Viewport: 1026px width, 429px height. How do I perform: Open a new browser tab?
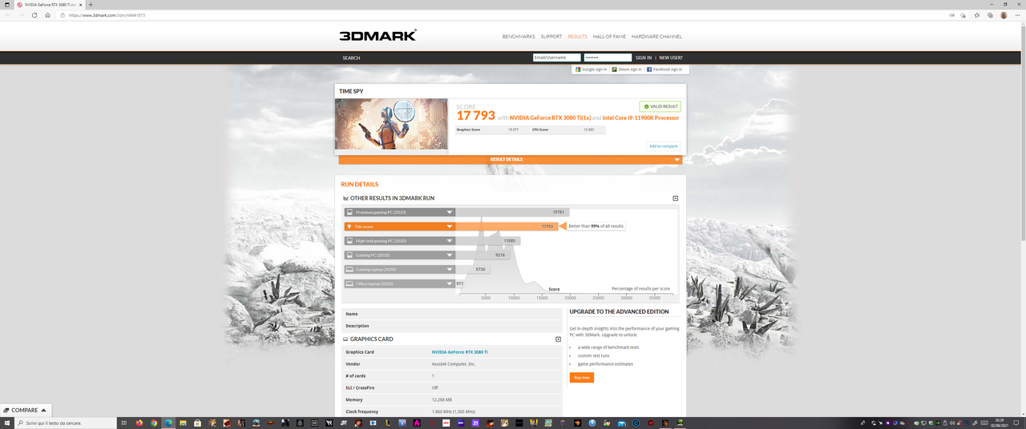click(x=91, y=5)
